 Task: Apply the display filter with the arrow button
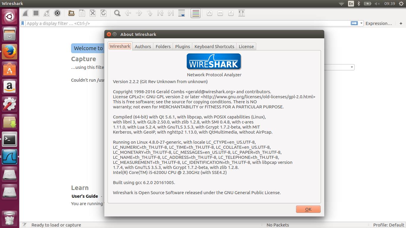(354, 23)
